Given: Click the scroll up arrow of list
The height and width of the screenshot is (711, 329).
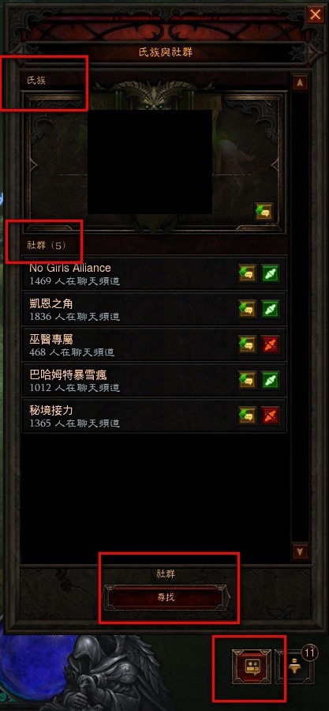Looking at the screenshot, I should (300, 83).
